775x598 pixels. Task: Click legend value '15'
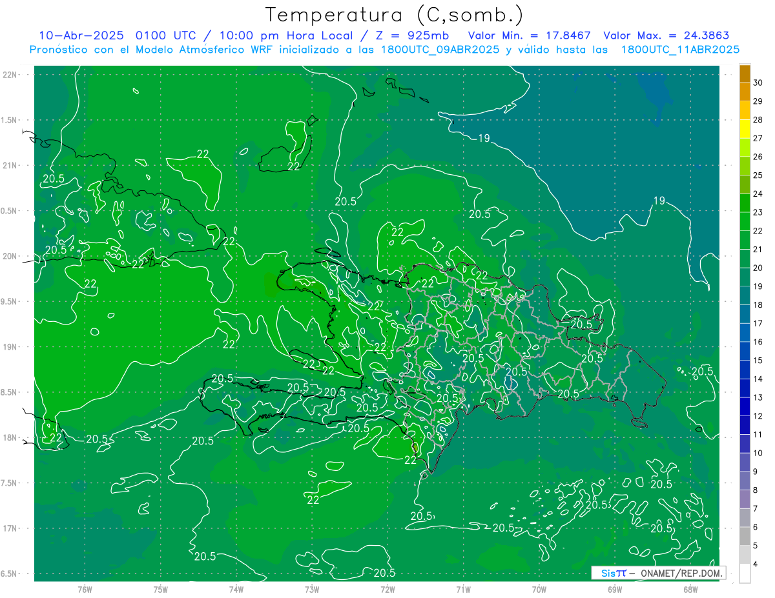click(x=758, y=361)
